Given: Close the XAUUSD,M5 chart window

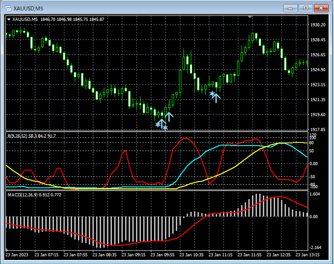Looking at the screenshot, I should point(321,8).
